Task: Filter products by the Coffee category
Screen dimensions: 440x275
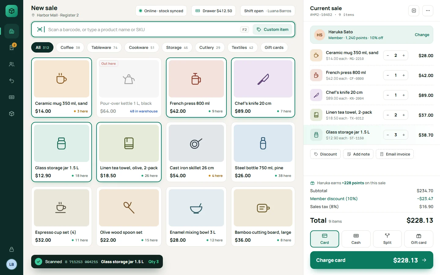Action: (x=70, y=47)
